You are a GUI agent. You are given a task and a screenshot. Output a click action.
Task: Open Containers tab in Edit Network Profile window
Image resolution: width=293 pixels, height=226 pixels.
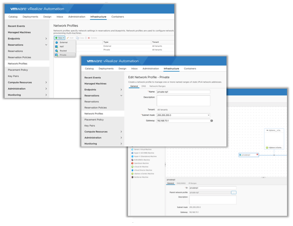tap(190, 68)
